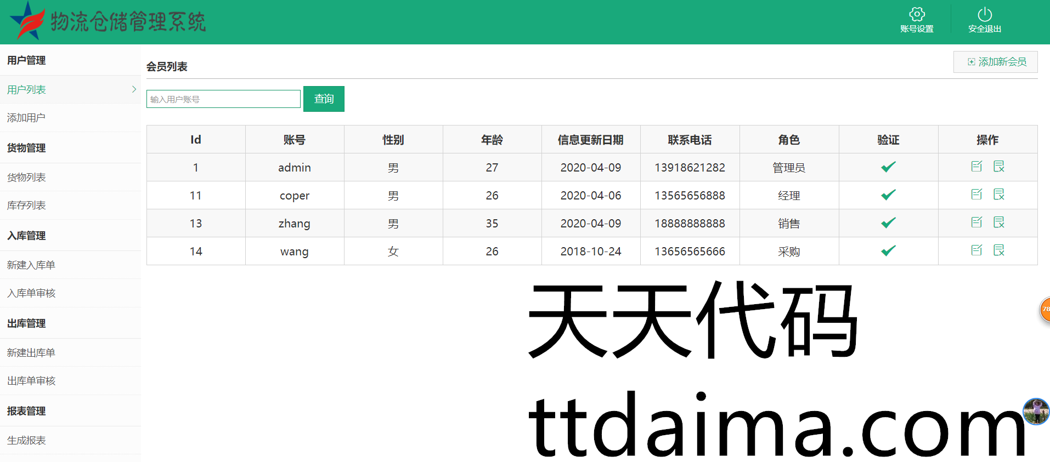Expand the 用户列表 chevron arrow
The height and width of the screenshot is (462, 1050).
click(x=134, y=89)
